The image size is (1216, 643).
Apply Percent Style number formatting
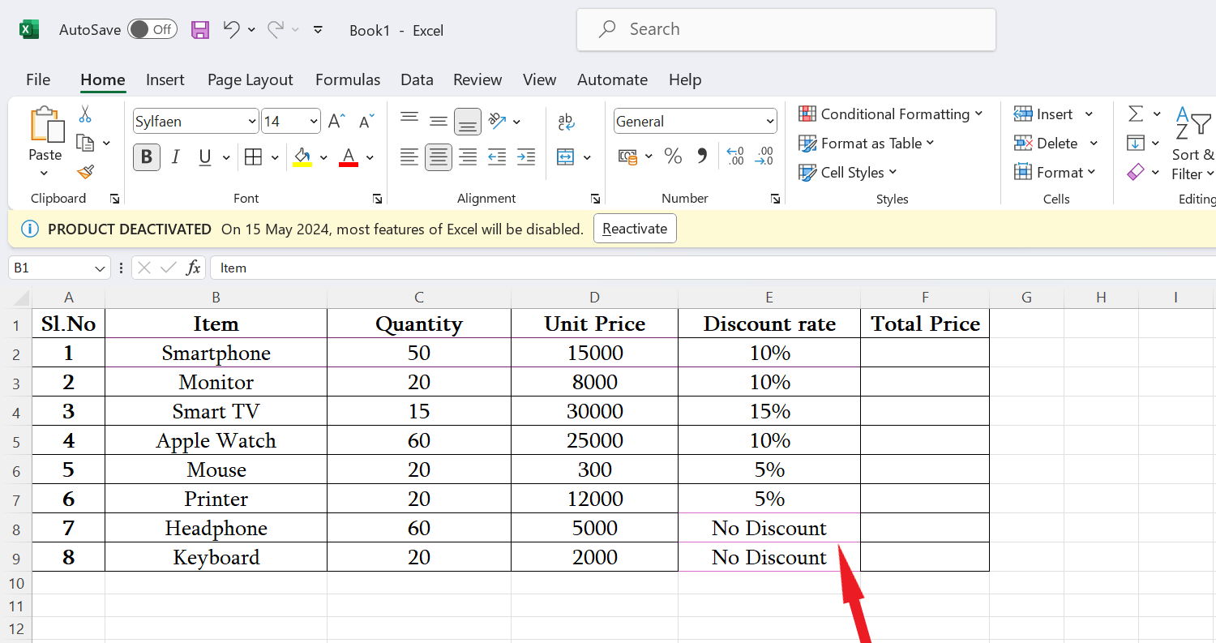pos(672,156)
